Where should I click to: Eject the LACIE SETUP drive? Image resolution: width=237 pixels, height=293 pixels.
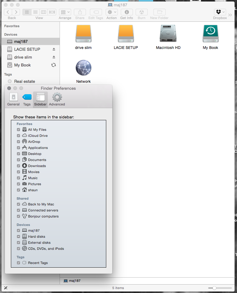tap(54, 49)
